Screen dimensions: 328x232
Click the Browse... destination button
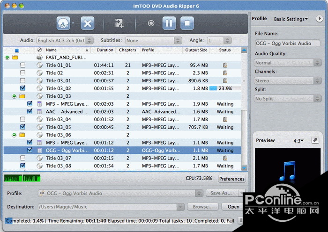tap(203, 206)
